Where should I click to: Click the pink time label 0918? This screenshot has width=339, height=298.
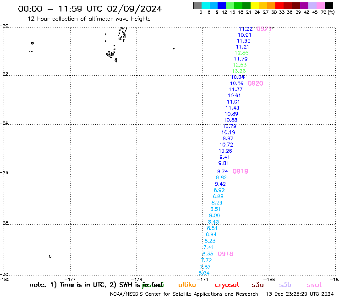[225, 254]
